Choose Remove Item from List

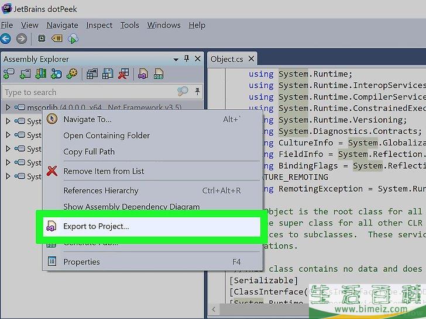152,171
